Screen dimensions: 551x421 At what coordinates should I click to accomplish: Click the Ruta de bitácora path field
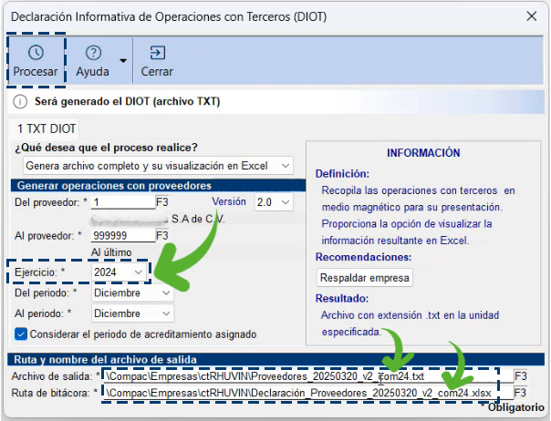click(x=306, y=393)
